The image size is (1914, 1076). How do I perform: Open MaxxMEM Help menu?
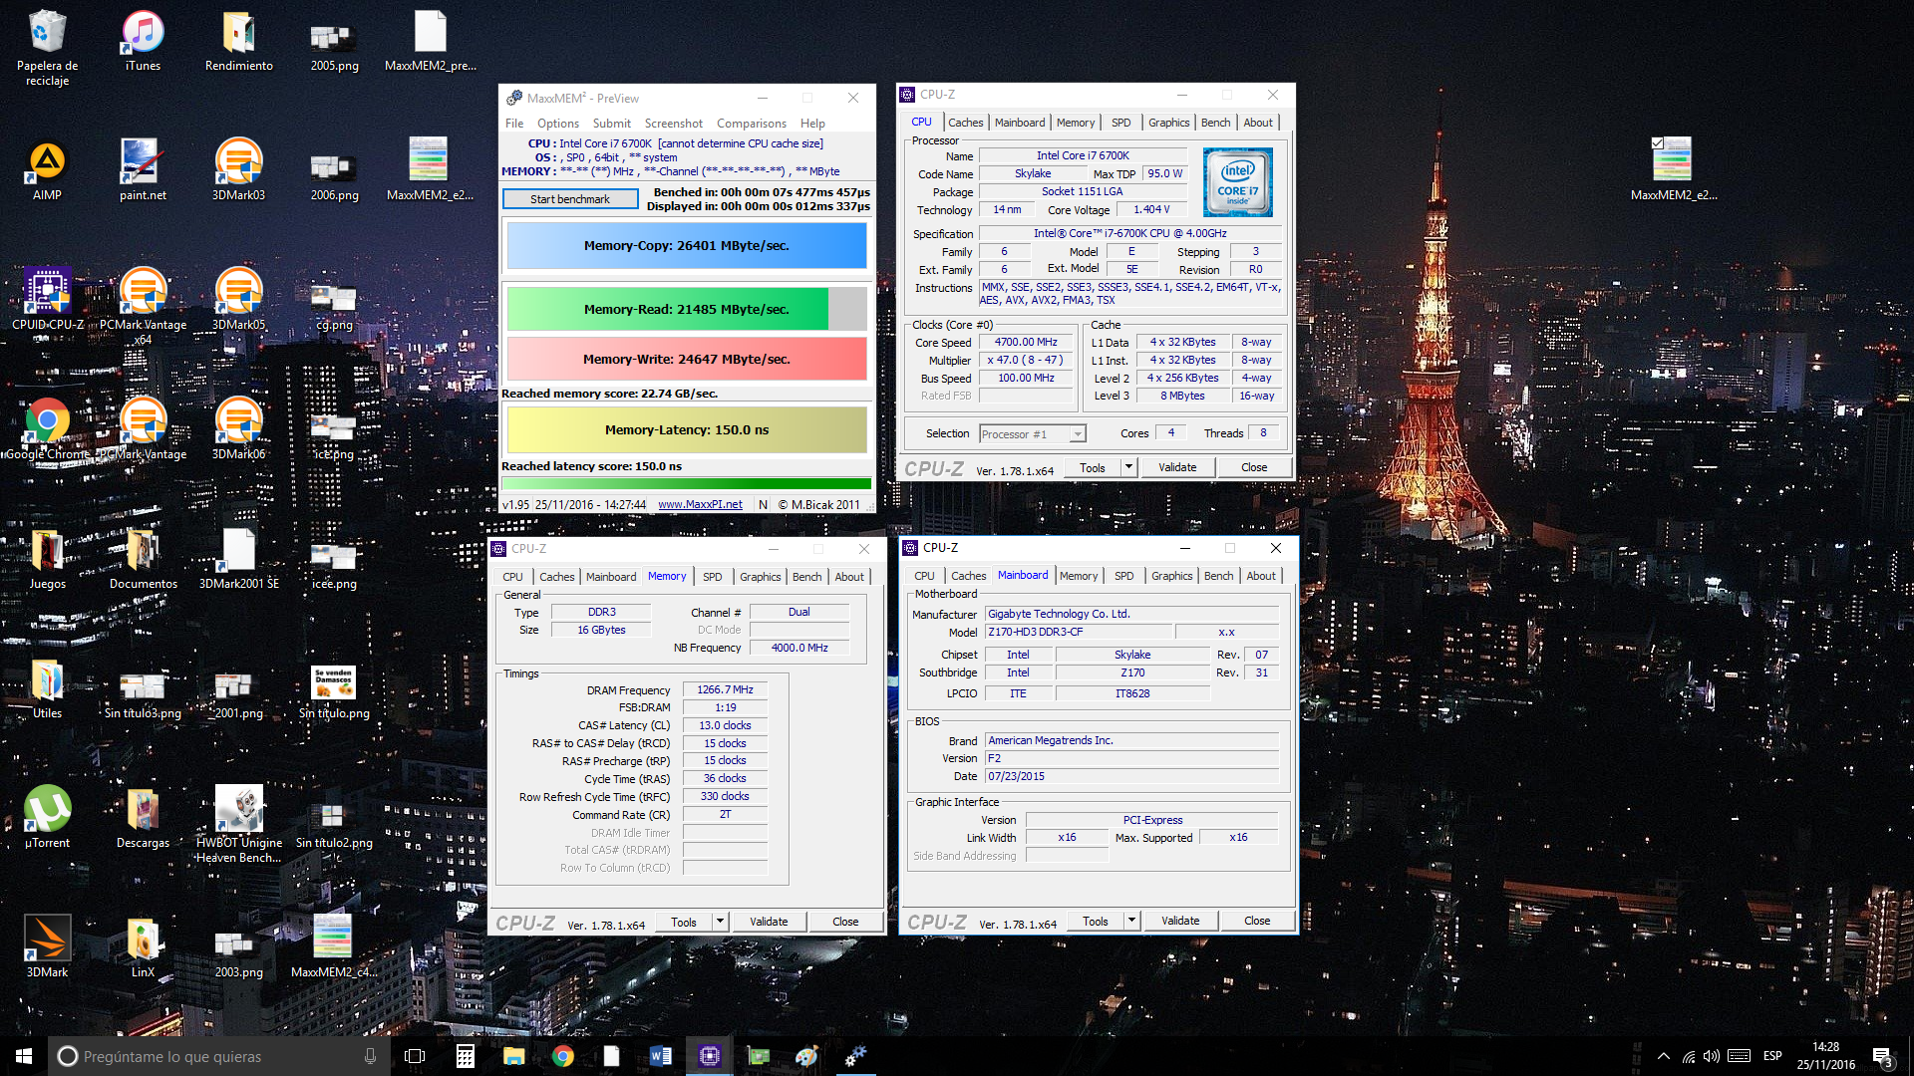tap(812, 124)
